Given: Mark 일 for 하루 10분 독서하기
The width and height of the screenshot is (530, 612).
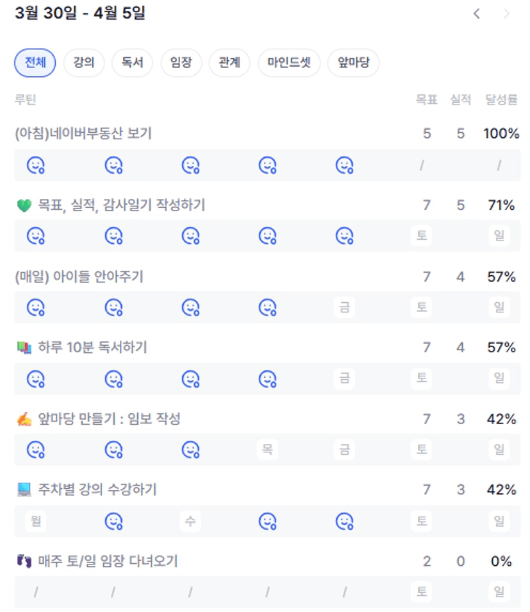Looking at the screenshot, I should (x=499, y=378).
